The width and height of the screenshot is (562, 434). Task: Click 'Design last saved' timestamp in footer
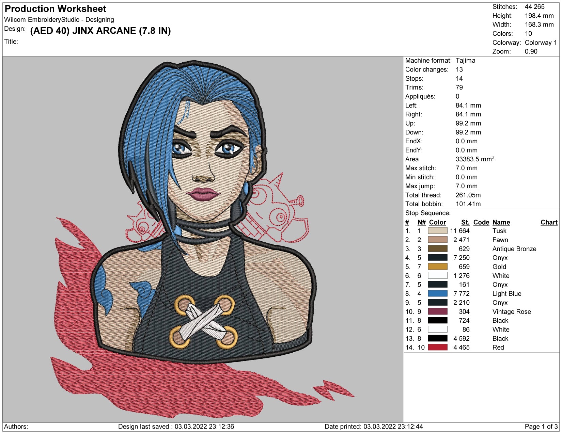(x=176, y=427)
